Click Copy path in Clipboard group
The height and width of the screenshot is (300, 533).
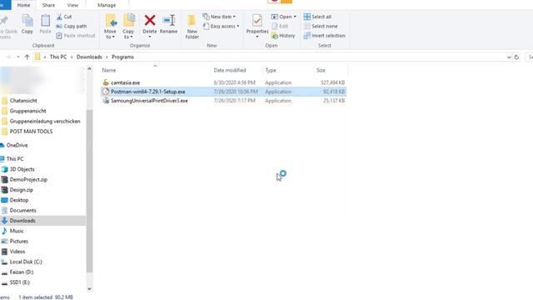[71, 26]
